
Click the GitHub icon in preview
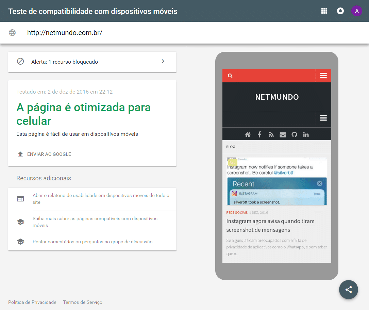[295, 135]
